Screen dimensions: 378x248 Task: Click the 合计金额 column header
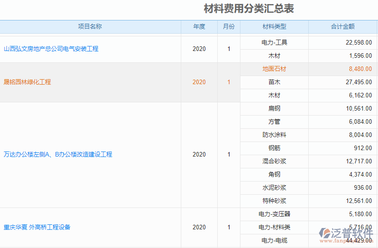(x=342, y=26)
